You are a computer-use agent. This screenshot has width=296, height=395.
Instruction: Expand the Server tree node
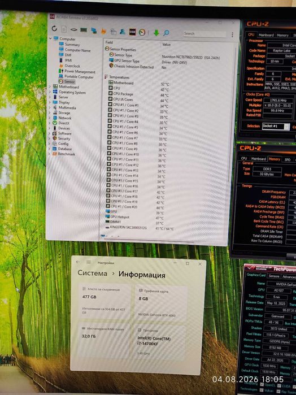(50, 97)
